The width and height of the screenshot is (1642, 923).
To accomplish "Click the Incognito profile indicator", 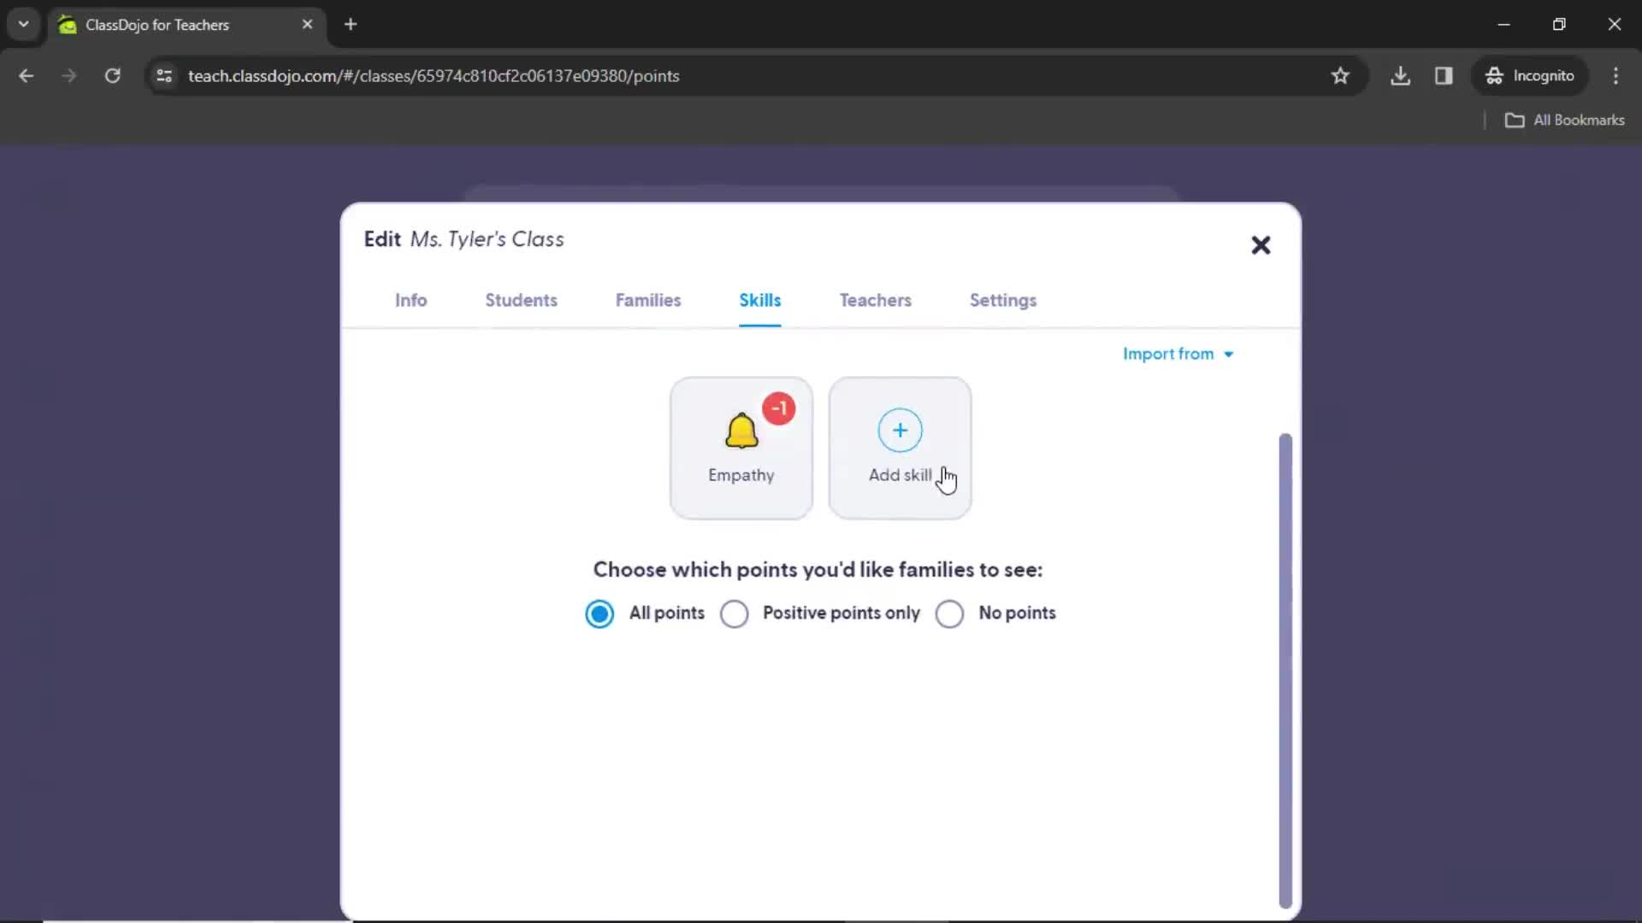I will tap(1530, 76).
